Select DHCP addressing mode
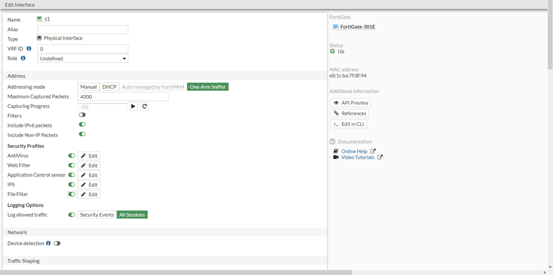This screenshot has width=553, height=275. 109,87
